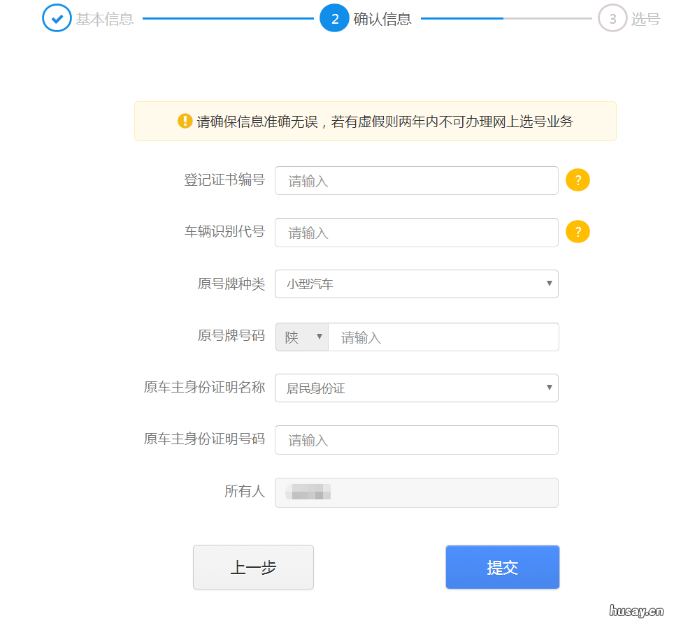Click the 提交 submit button

pyautogui.click(x=502, y=567)
